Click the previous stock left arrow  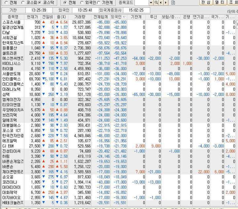[161, 3]
